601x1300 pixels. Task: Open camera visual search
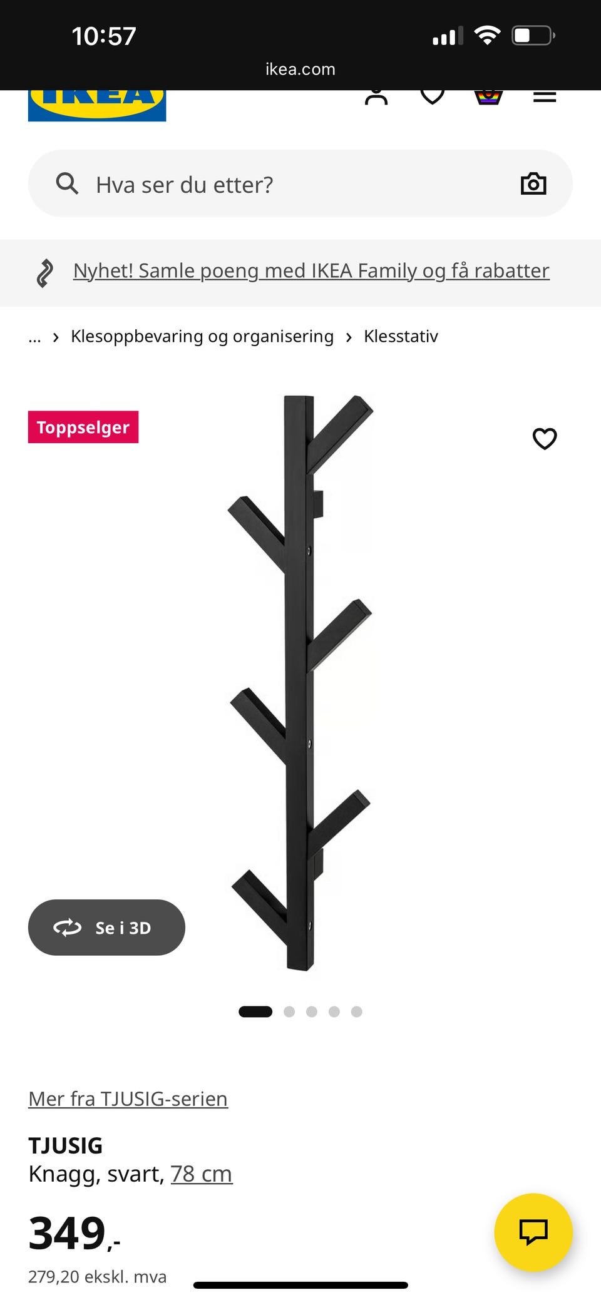(x=533, y=183)
